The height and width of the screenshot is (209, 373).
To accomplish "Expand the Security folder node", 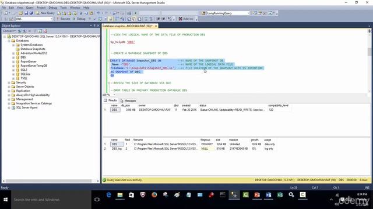I will 9,82.
